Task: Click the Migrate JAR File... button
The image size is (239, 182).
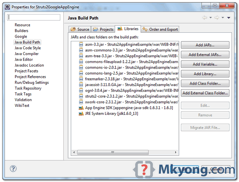Action: tap(205, 127)
